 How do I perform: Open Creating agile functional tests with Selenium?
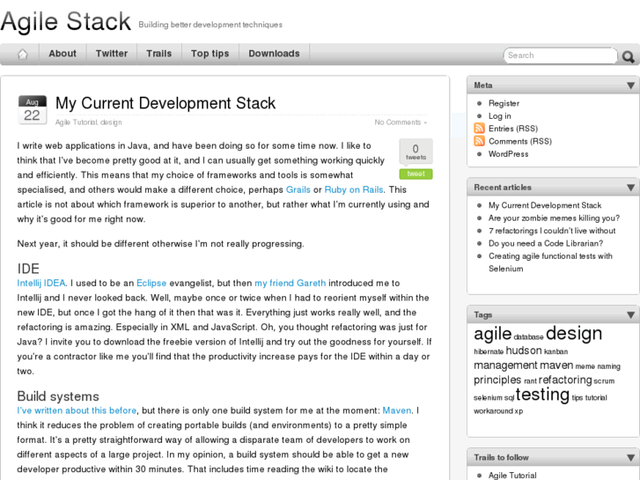pyautogui.click(x=550, y=262)
